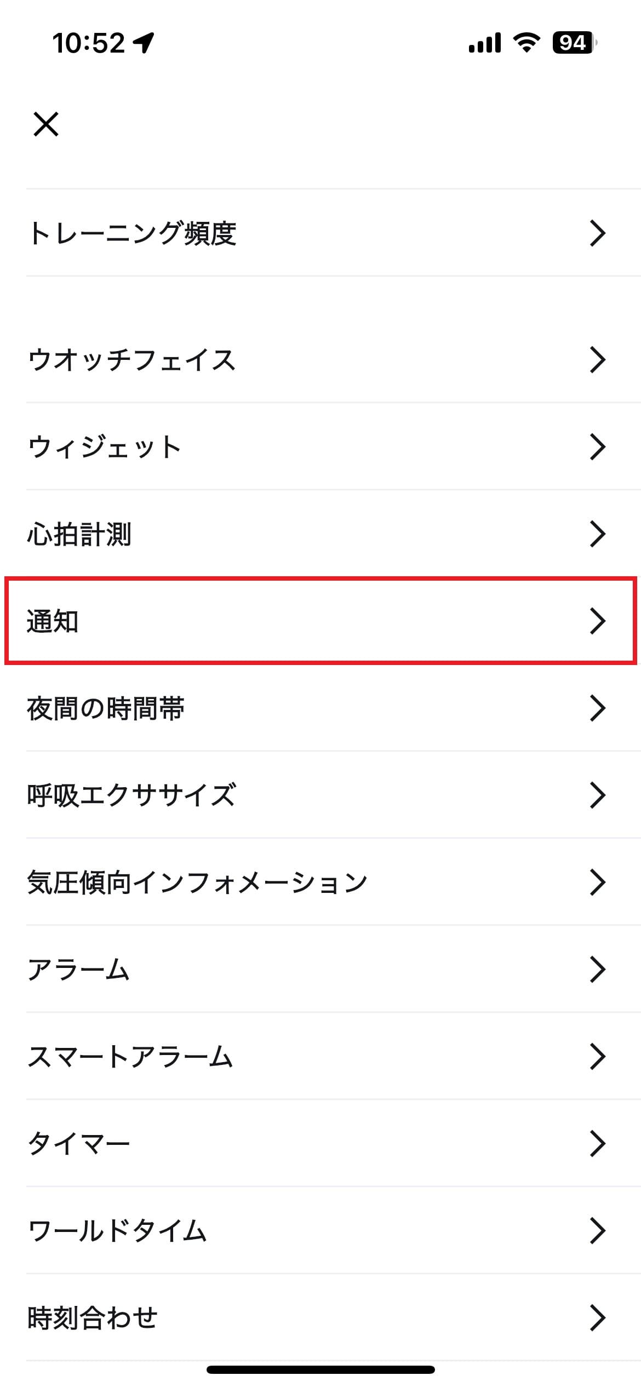Viewport: 641px width, 1387px height.
Task: Open ウィジェット settings
Action: click(321, 446)
